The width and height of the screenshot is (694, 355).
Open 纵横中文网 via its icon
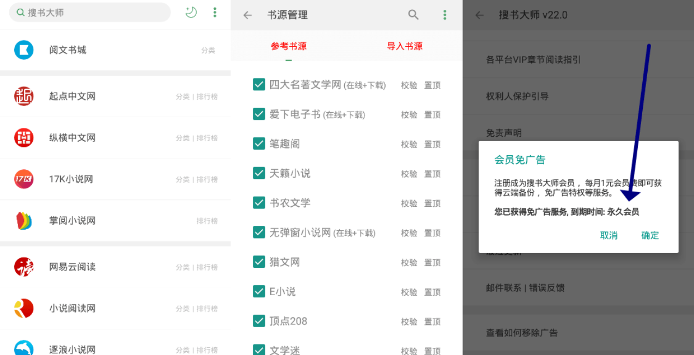point(23,137)
